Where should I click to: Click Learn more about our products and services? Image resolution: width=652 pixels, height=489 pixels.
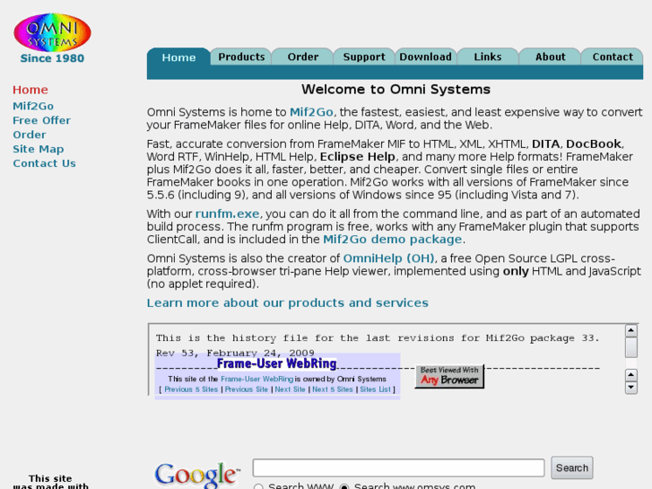[287, 303]
